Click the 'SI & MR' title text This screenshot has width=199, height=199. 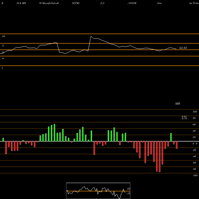[21, 3]
